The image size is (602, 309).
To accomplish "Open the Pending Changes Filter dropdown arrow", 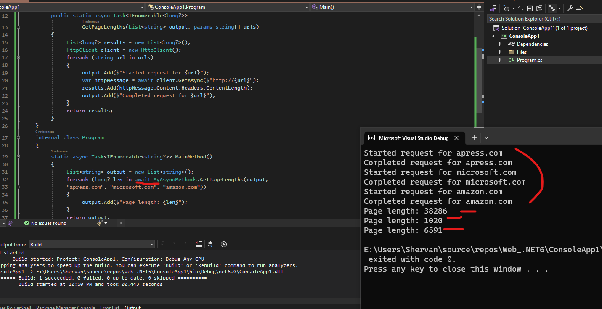I will pyautogui.click(x=514, y=8).
